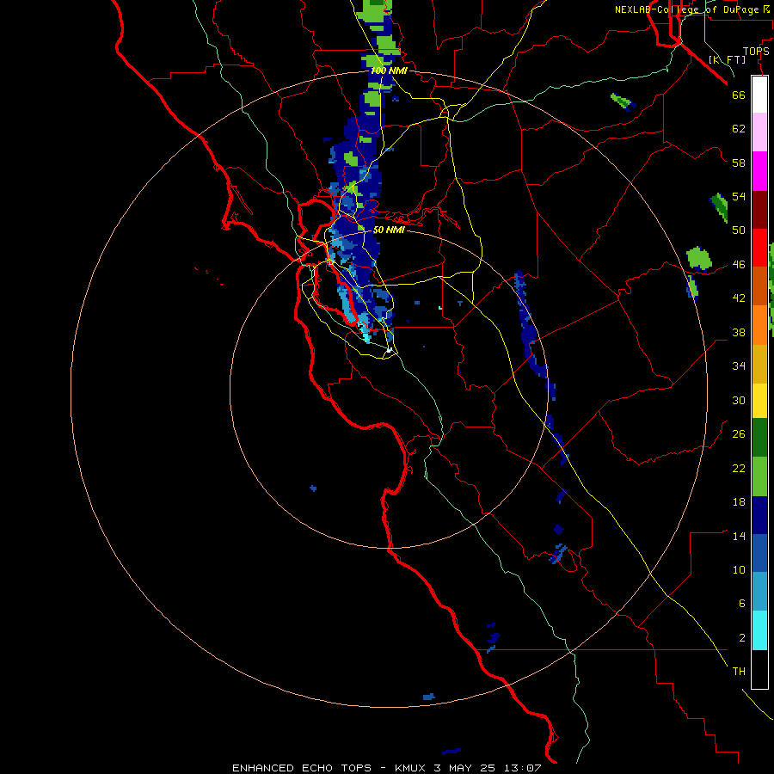Screen dimensions: 774x774
Task: Click the legend value 58
Action: (x=739, y=163)
